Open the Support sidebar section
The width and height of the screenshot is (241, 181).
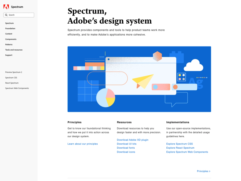tap(9, 55)
